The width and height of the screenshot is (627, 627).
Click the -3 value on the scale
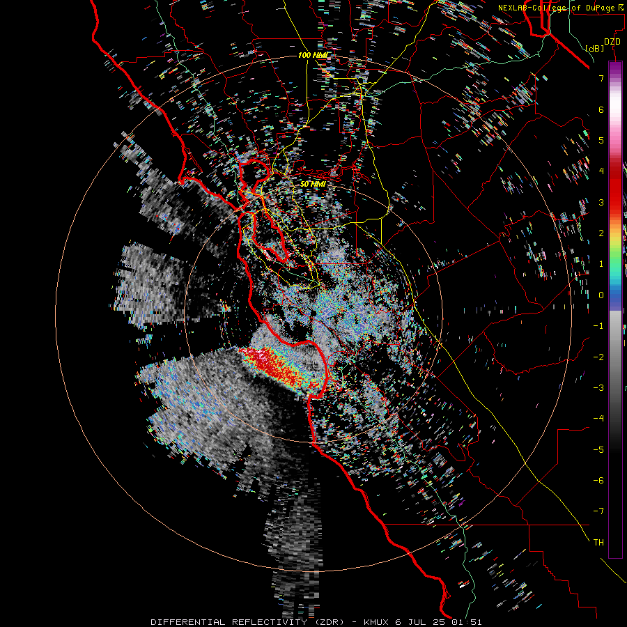tap(598, 387)
